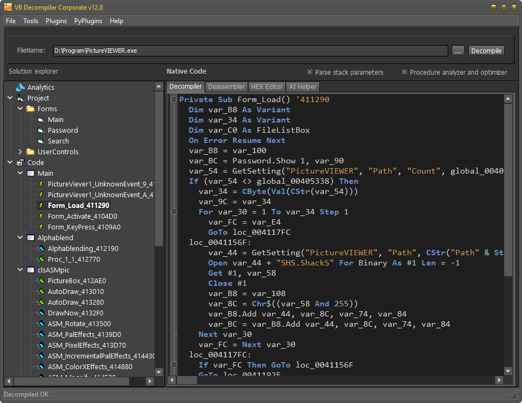Collapse the Main code node
Image resolution: width=522 pixels, height=403 pixels.
[20, 173]
